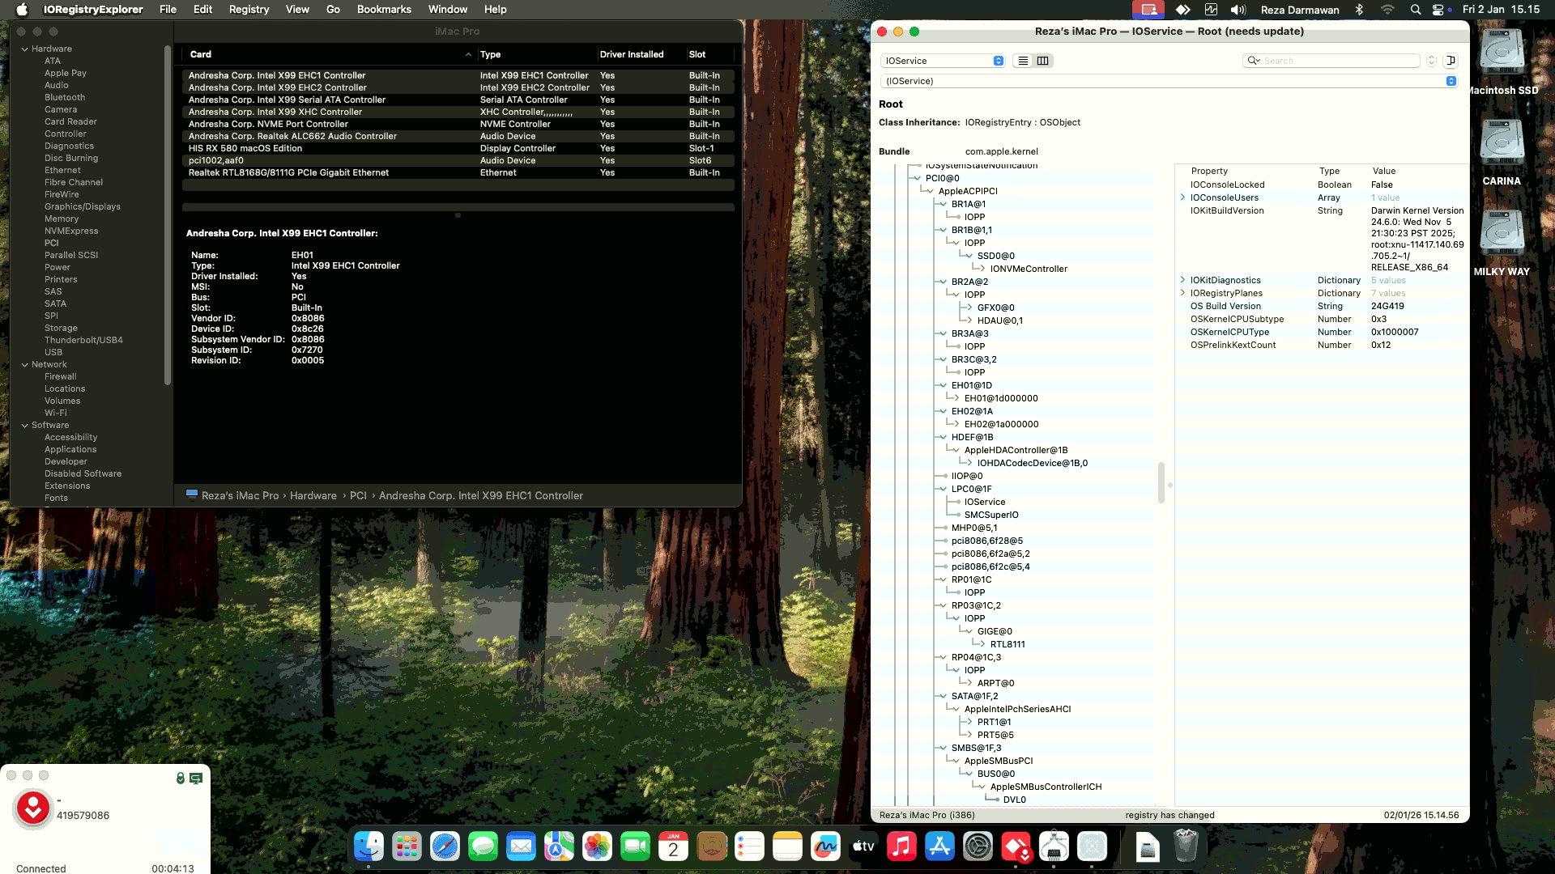
Task: Click the screen sharing menu bar icon
Action: pos(1148,10)
